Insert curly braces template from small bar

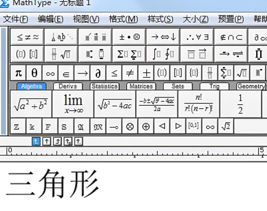[x=194, y=73]
